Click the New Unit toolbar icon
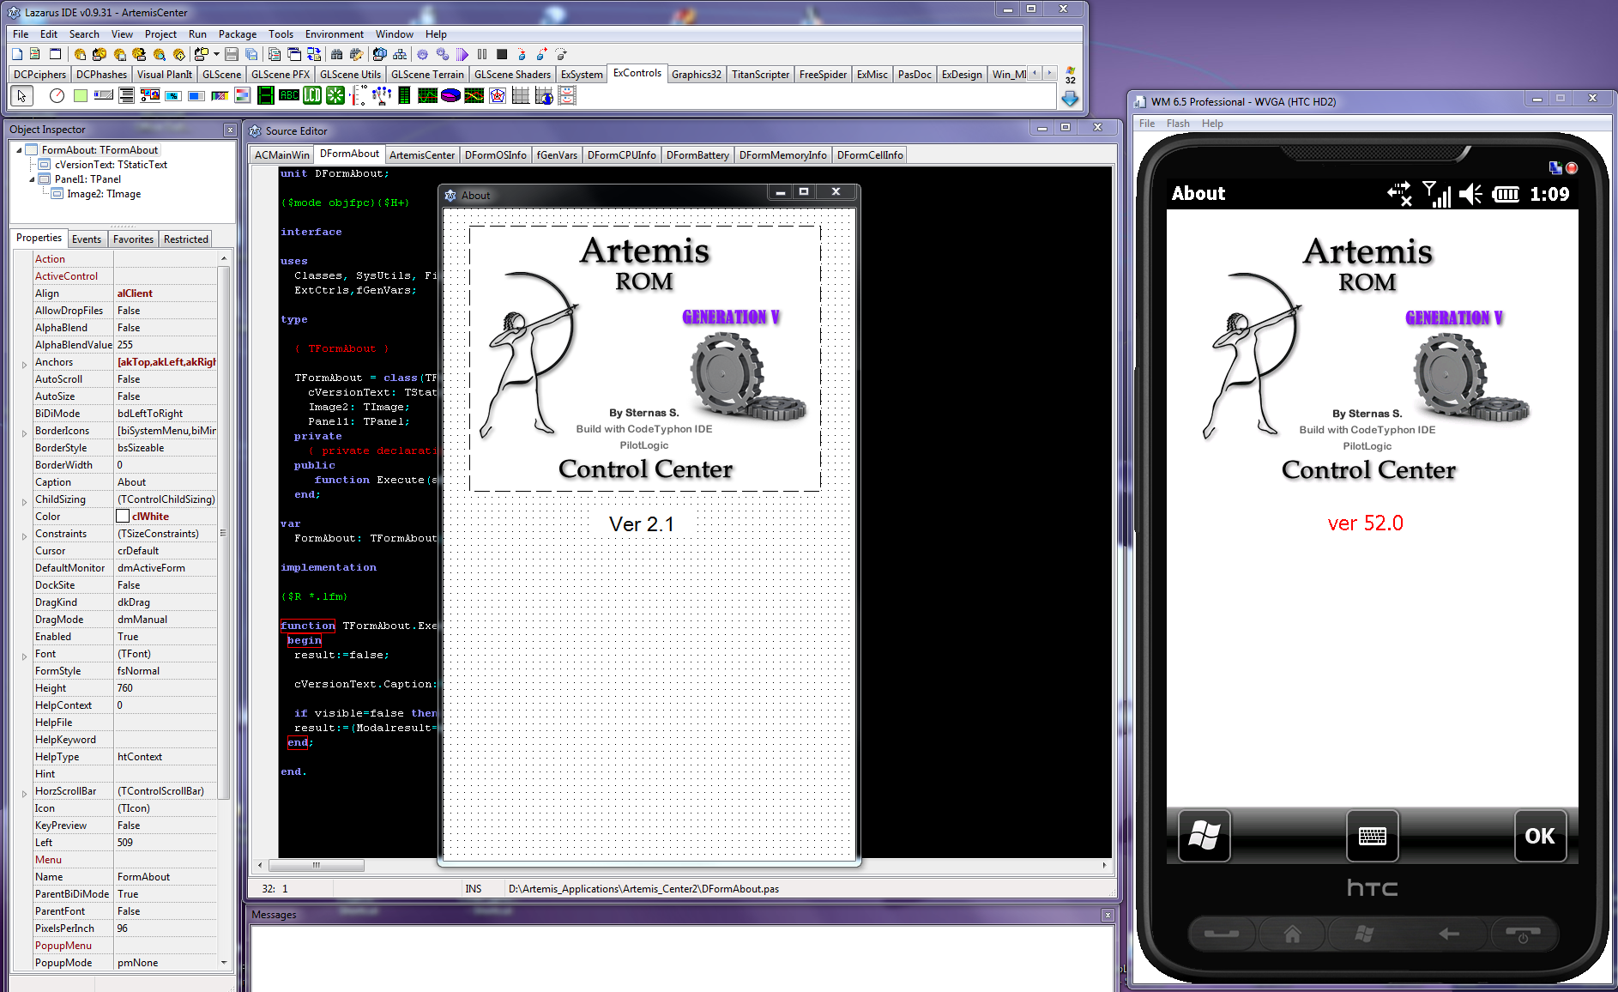Viewport: 1618px width, 992px height. pyautogui.click(x=35, y=54)
